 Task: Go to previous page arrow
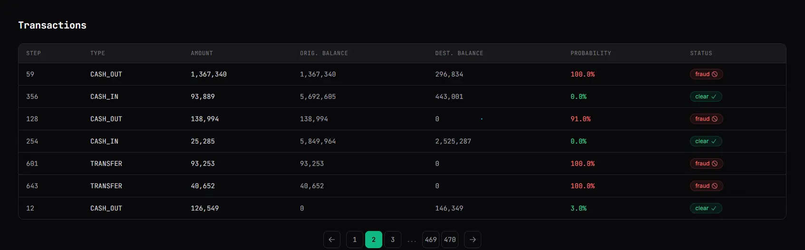(x=332, y=240)
